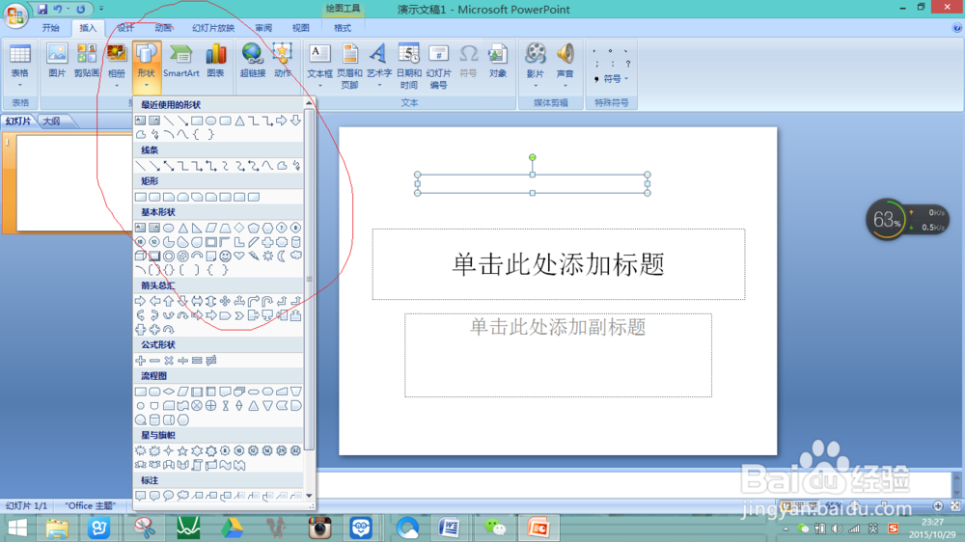
Task: Open the Customize Quick Access Toolbar arrow
Action: [101, 10]
